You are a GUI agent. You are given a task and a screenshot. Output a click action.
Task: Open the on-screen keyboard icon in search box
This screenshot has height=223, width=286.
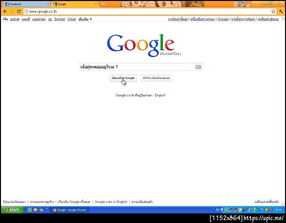click(198, 67)
